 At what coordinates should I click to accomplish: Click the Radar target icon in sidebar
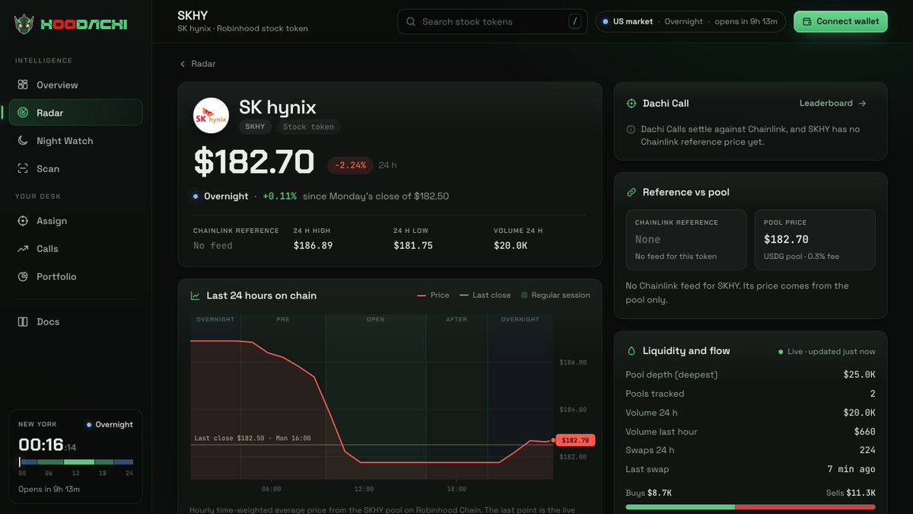pos(23,113)
